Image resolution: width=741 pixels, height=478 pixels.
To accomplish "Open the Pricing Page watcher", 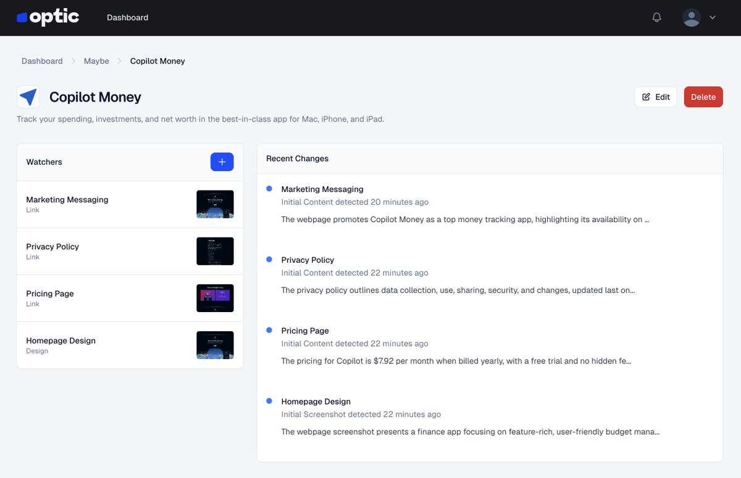I will coord(130,298).
